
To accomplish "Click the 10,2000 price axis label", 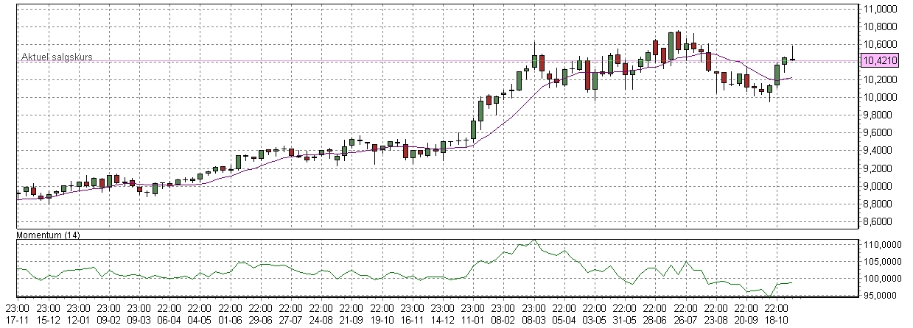I will coord(881,79).
